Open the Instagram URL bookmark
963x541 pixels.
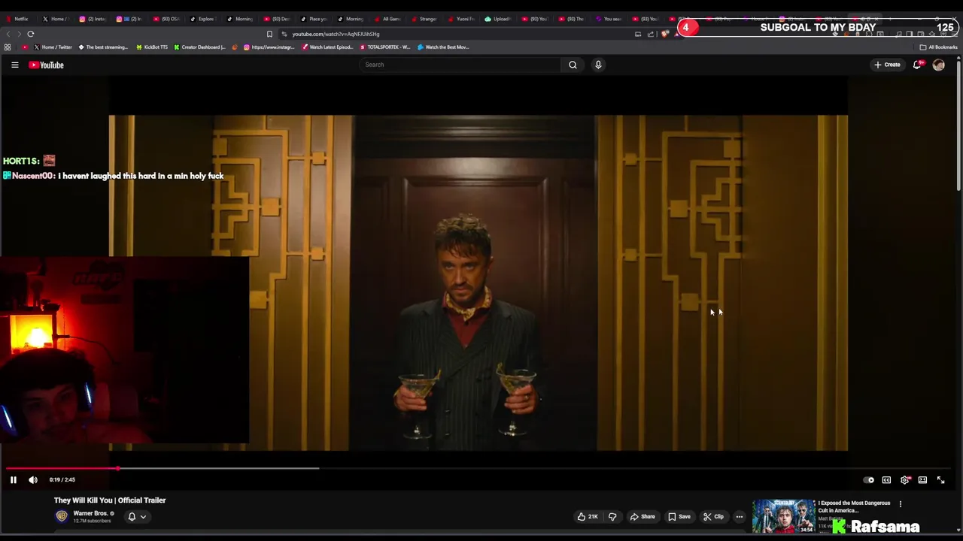(269, 47)
